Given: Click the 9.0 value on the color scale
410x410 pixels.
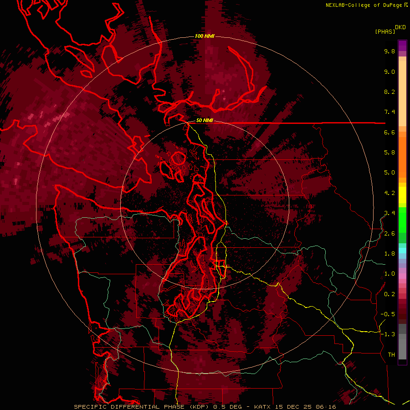Looking at the screenshot, I should click(389, 72).
